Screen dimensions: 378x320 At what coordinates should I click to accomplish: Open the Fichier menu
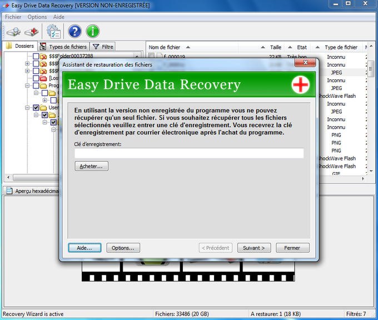tap(13, 17)
